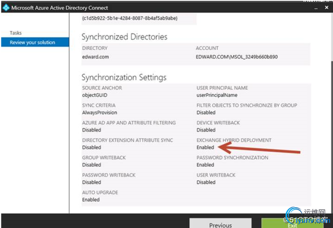Viewport: 333px width, 228px height.
Task: Click the window title text
Action: [x=59, y=8]
